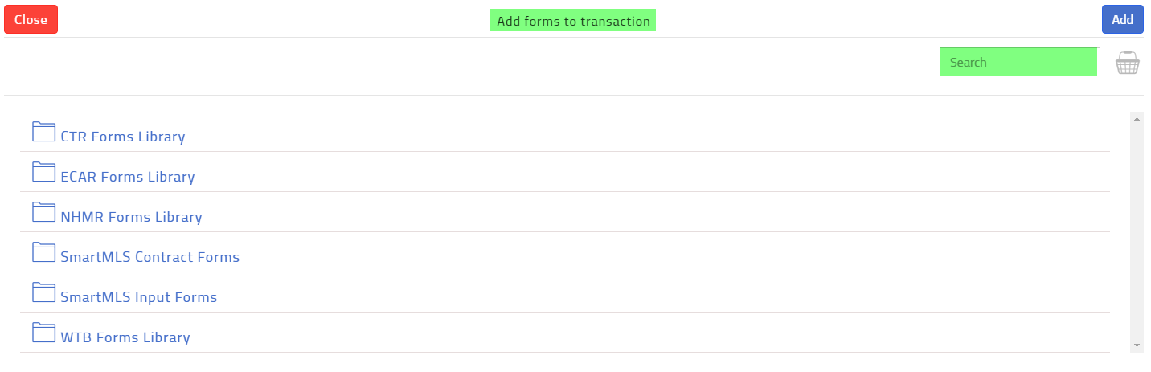This screenshot has width=1151, height=372.
Task: Click the SmartMLS Contract Forms folder icon
Action: [x=43, y=252]
